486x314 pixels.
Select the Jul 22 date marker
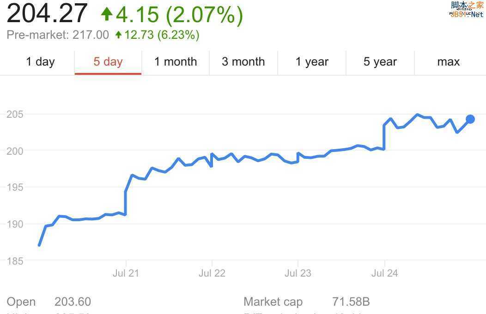(x=212, y=273)
